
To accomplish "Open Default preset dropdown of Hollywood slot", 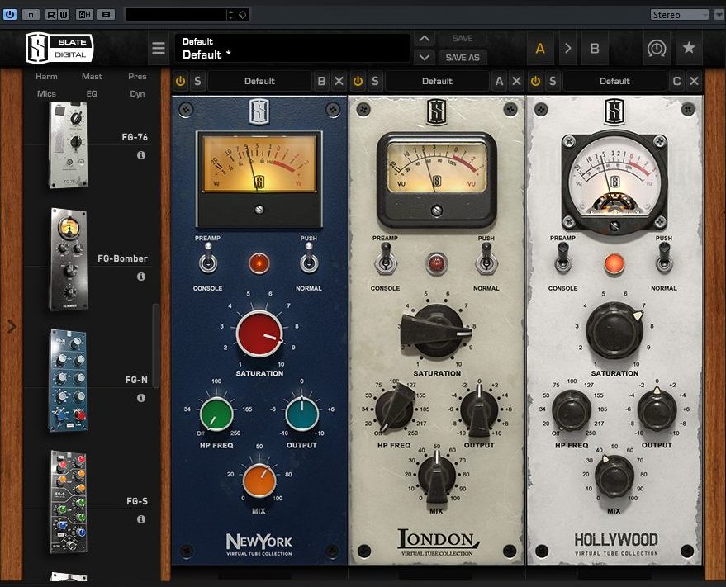I will (614, 81).
